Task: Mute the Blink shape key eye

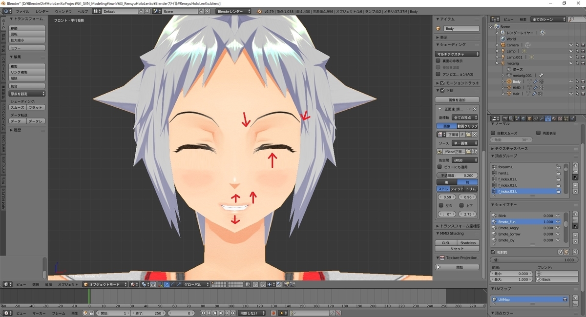Action: tap(558, 216)
